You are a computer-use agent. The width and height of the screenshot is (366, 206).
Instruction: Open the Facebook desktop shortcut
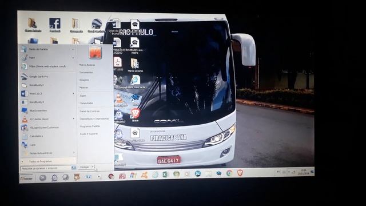(55, 25)
